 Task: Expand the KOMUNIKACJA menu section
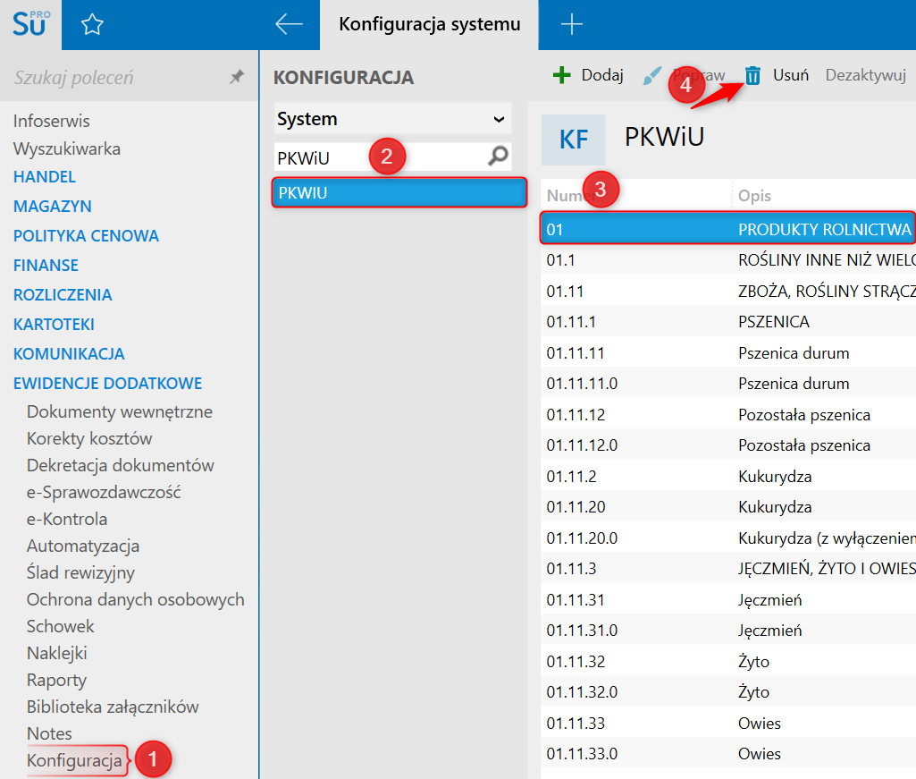69,354
